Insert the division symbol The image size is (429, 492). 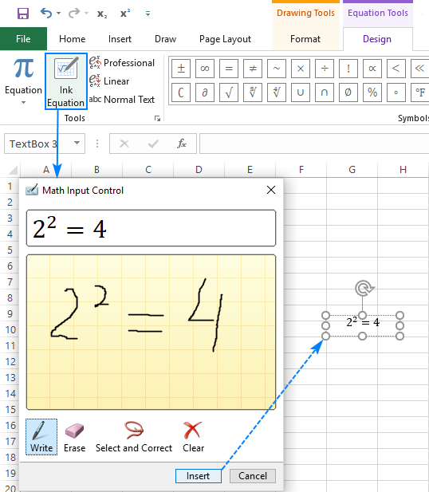[325, 69]
